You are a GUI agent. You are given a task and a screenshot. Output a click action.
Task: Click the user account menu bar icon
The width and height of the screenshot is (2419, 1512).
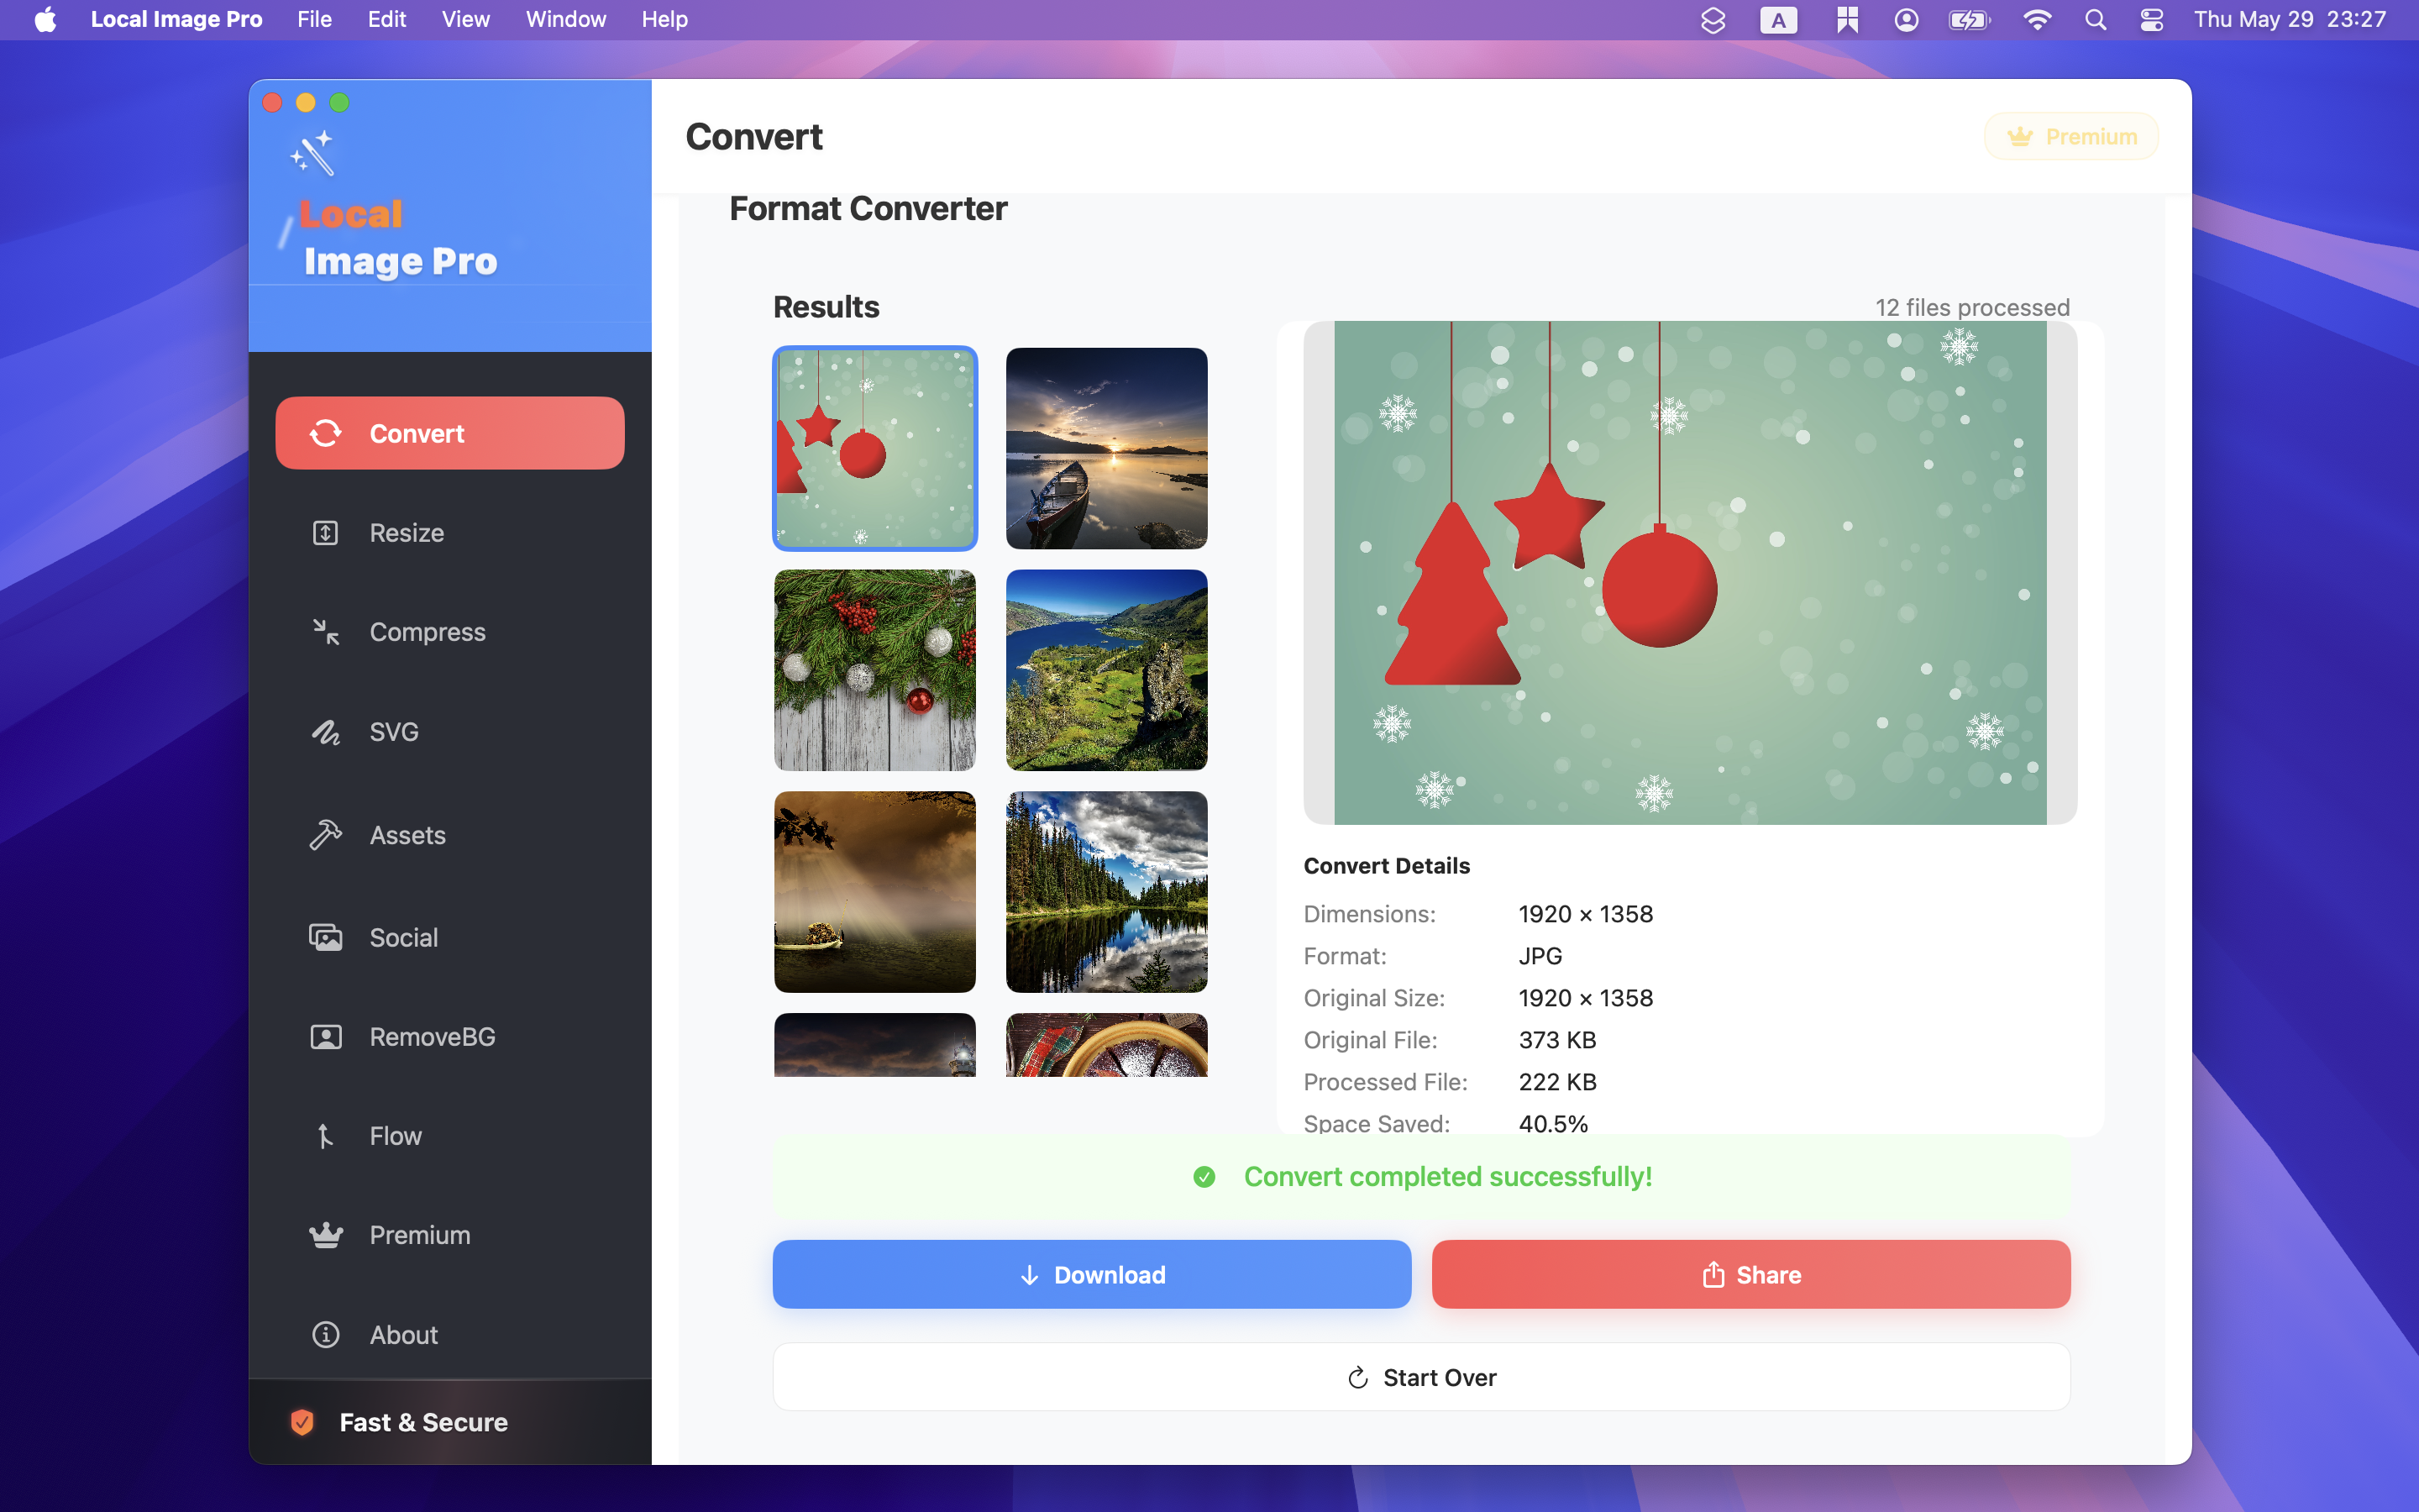click(1906, 19)
